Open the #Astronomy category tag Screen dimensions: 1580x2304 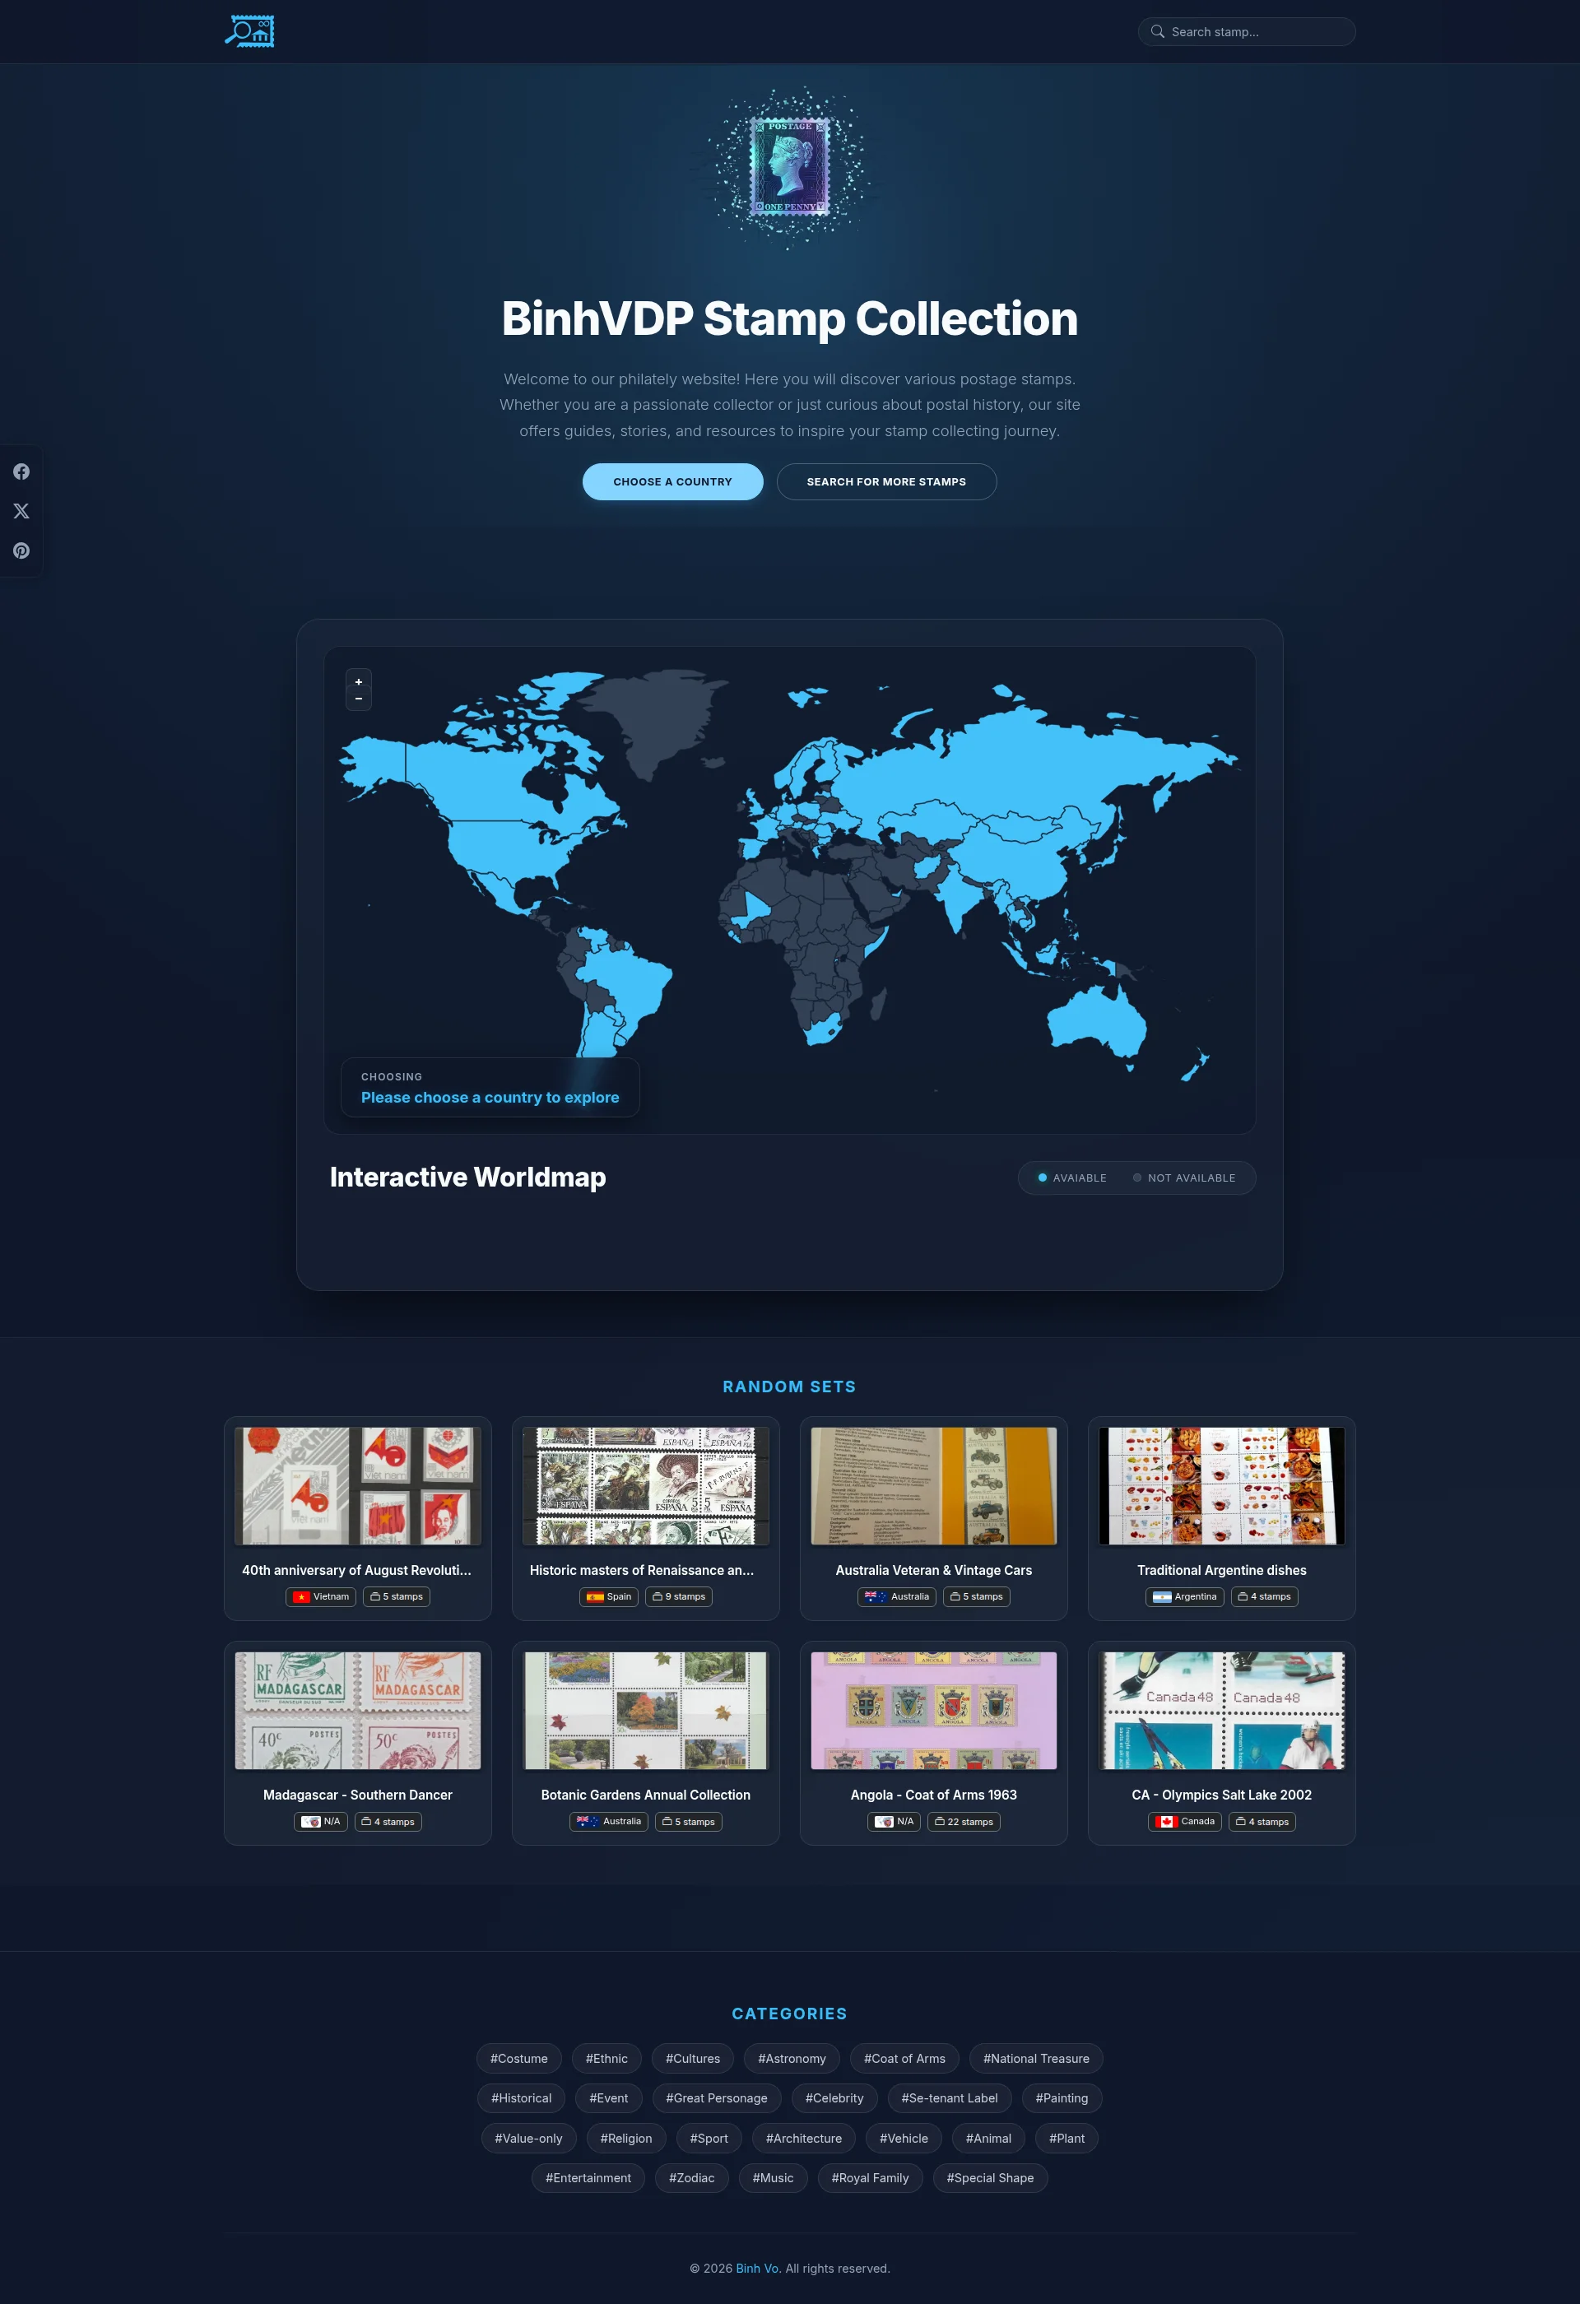point(792,2058)
